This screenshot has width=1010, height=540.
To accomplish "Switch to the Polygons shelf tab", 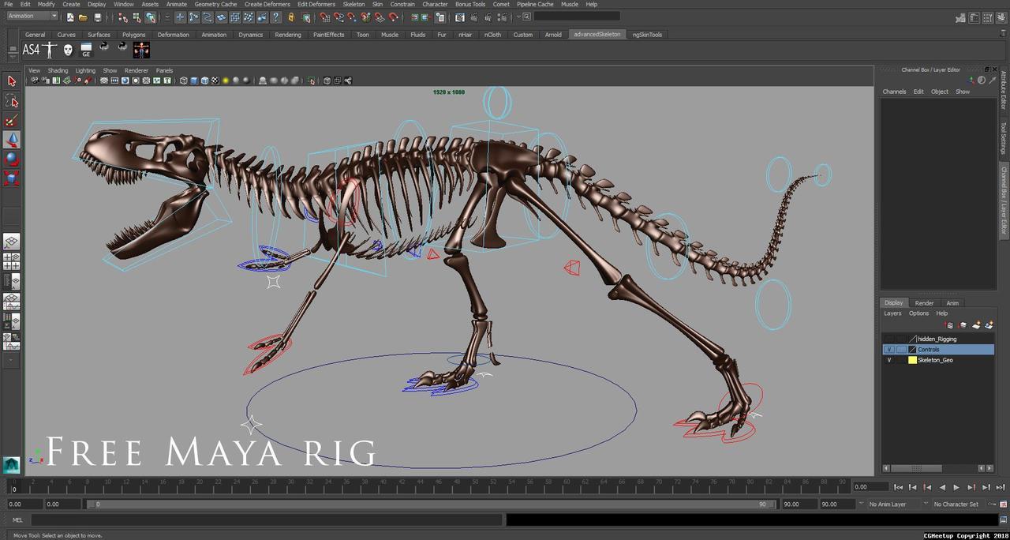I will pyautogui.click(x=133, y=35).
